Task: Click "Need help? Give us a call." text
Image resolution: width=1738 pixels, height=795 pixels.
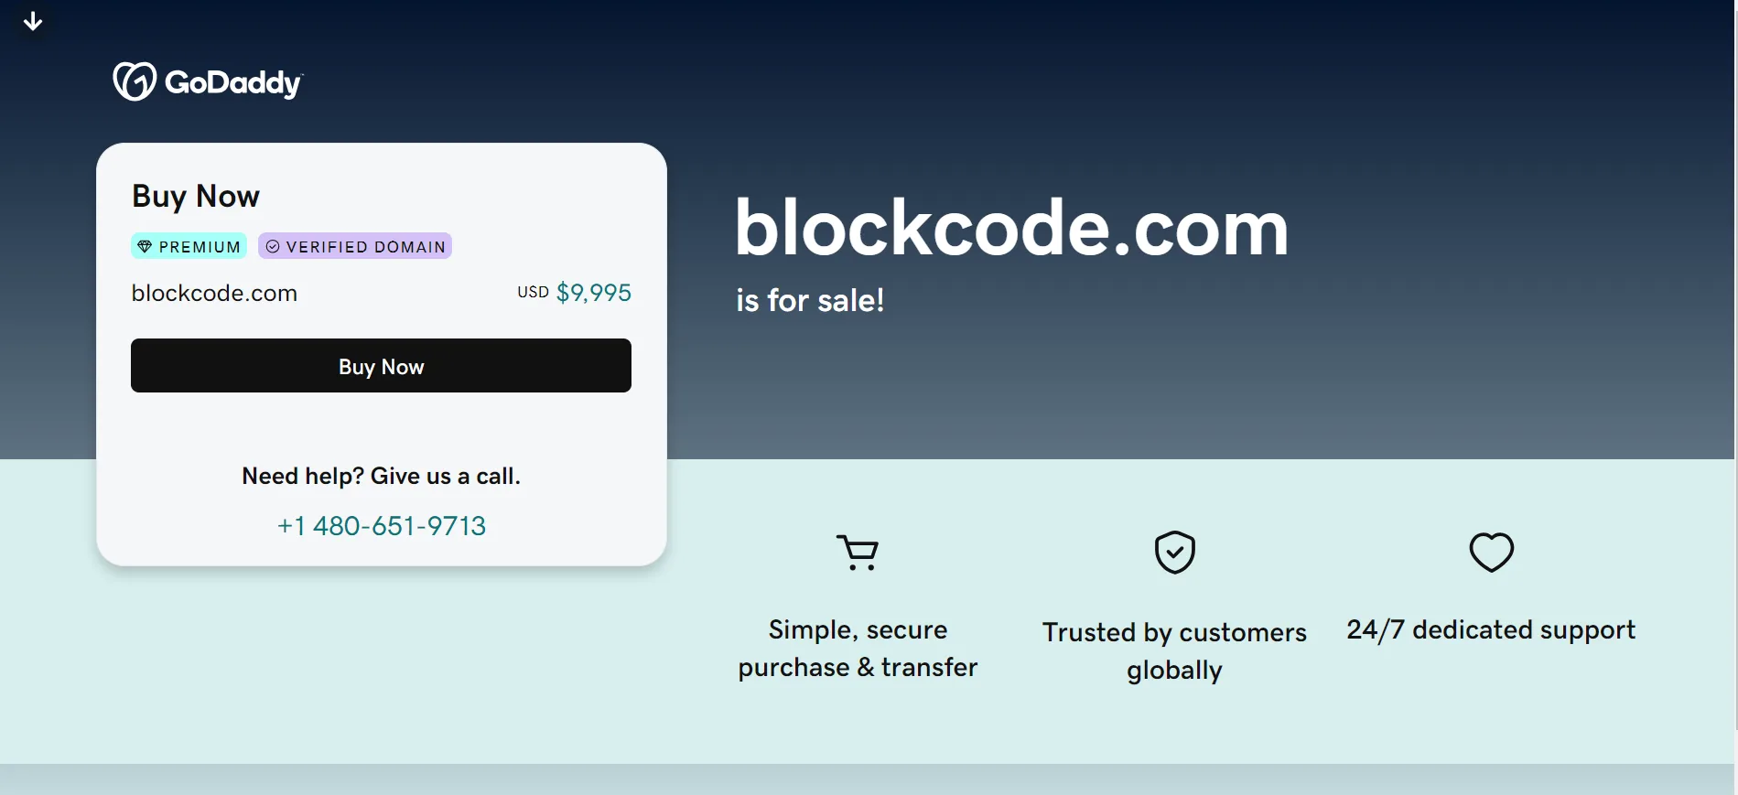Action: click(381, 476)
